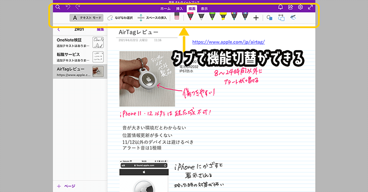Pick the black pencil pen
The width and height of the screenshot is (368, 192).
click(201, 16)
